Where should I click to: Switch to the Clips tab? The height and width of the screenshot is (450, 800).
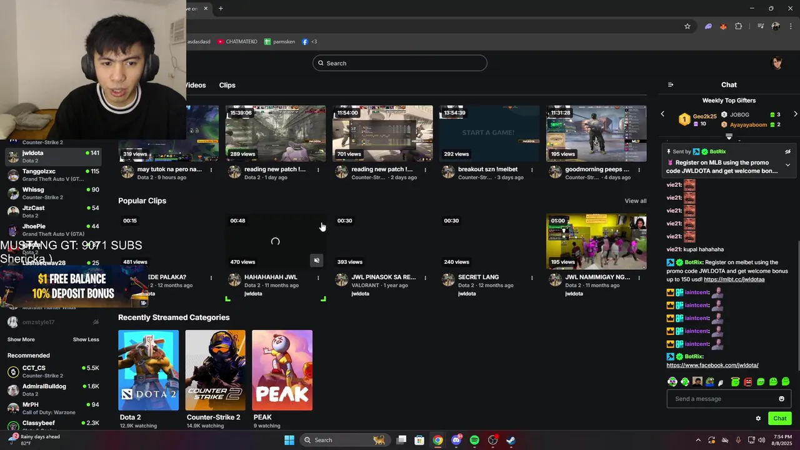(227, 85)
